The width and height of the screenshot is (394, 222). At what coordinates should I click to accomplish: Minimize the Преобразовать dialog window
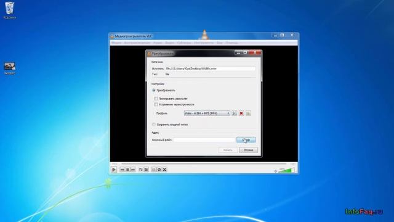pos(238,52)
